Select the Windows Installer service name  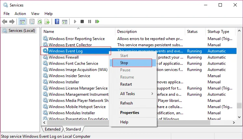(x=64, y=82)
